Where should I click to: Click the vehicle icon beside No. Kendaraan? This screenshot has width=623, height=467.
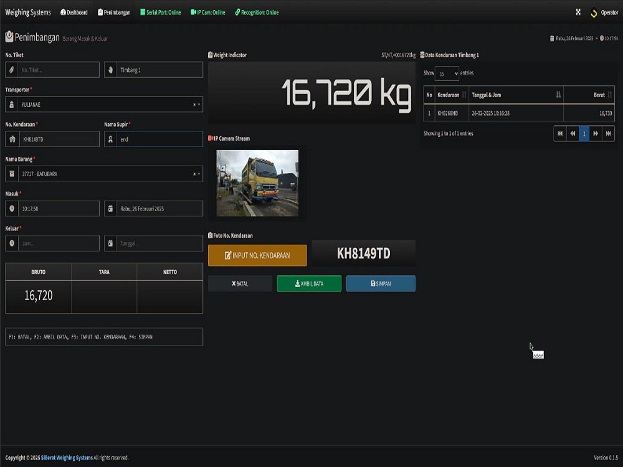click(12, 139)
